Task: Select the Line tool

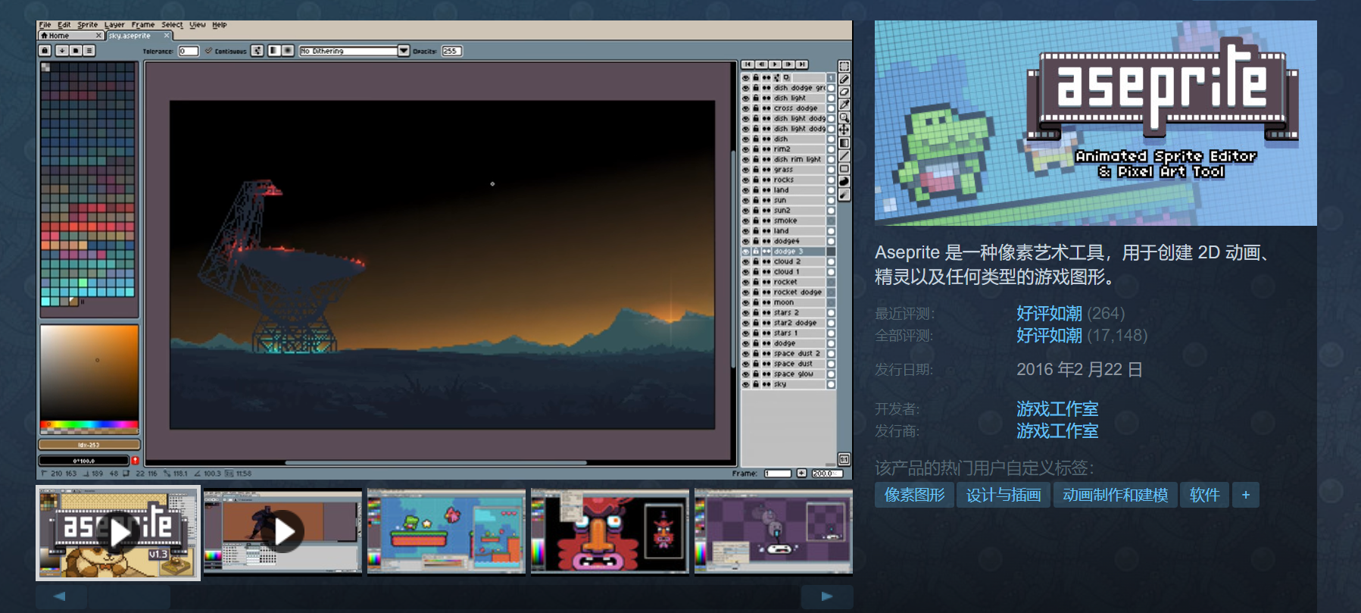Action: pyautogui.click(x=844, y=156)
